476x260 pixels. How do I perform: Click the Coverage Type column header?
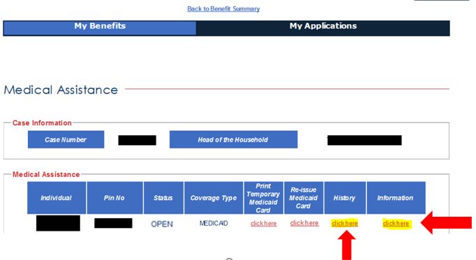pos(214,198)
